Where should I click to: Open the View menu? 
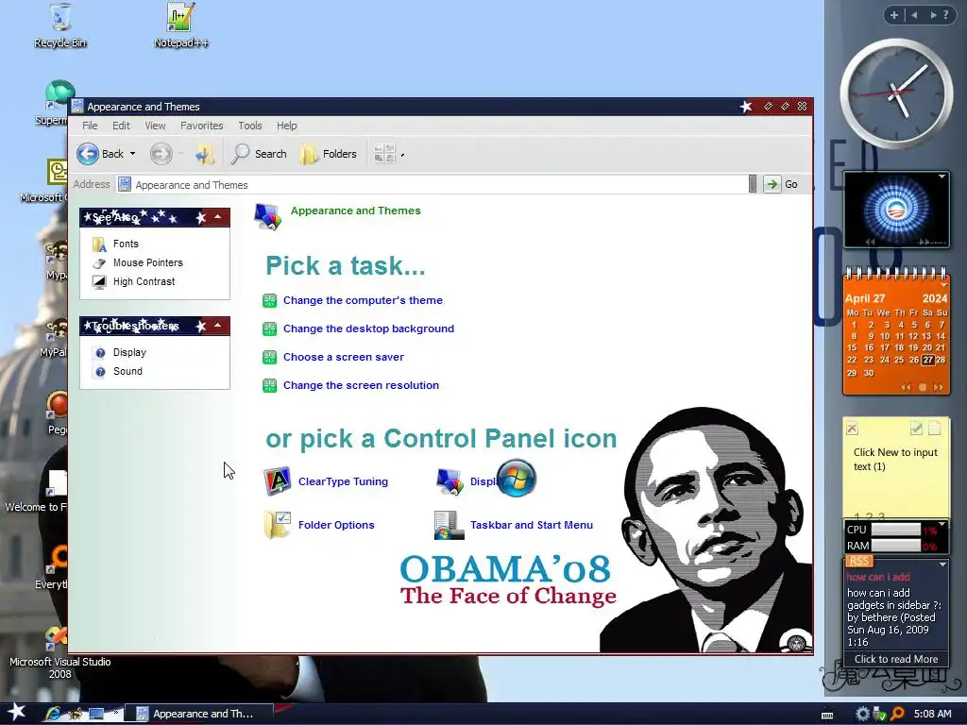coord(155,126)
